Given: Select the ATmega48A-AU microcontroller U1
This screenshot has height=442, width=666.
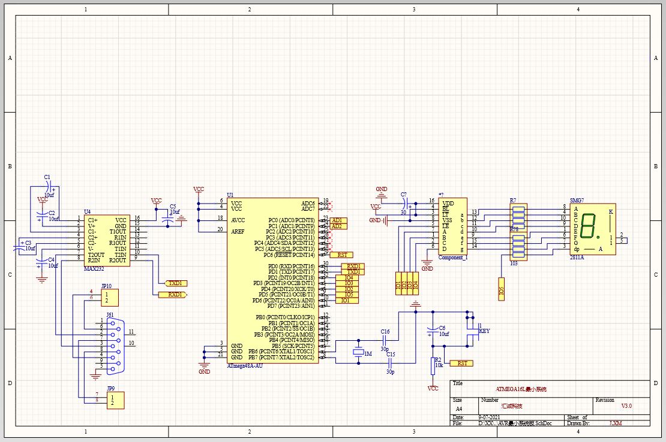Looking at the screenshot, I should (x=272, y=280).
